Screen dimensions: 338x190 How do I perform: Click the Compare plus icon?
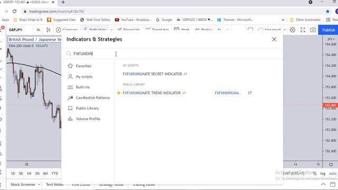click(59, 30)
